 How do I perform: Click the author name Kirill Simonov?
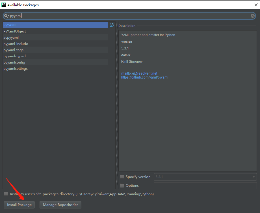132,62
